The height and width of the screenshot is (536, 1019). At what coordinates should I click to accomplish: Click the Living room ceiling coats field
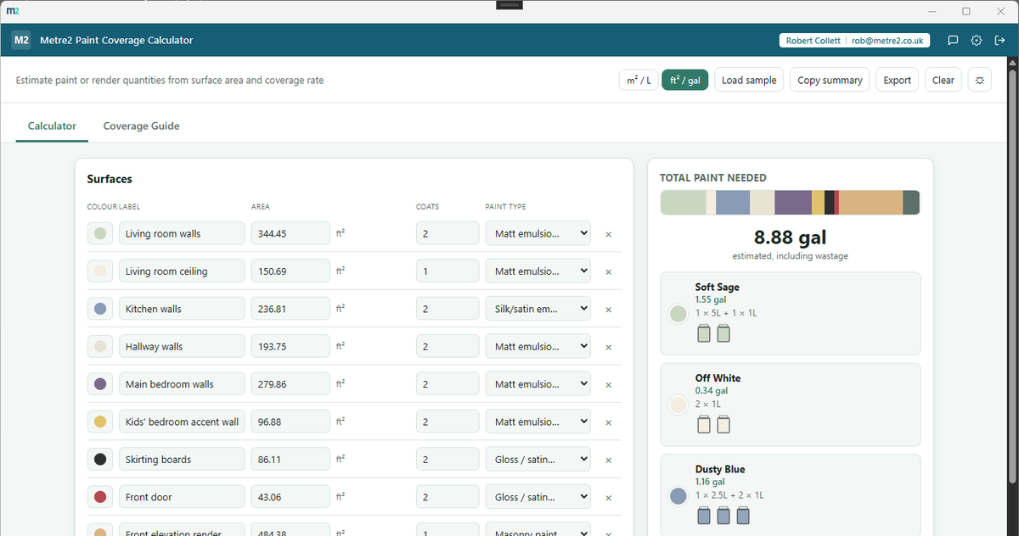tap(448, 271)
